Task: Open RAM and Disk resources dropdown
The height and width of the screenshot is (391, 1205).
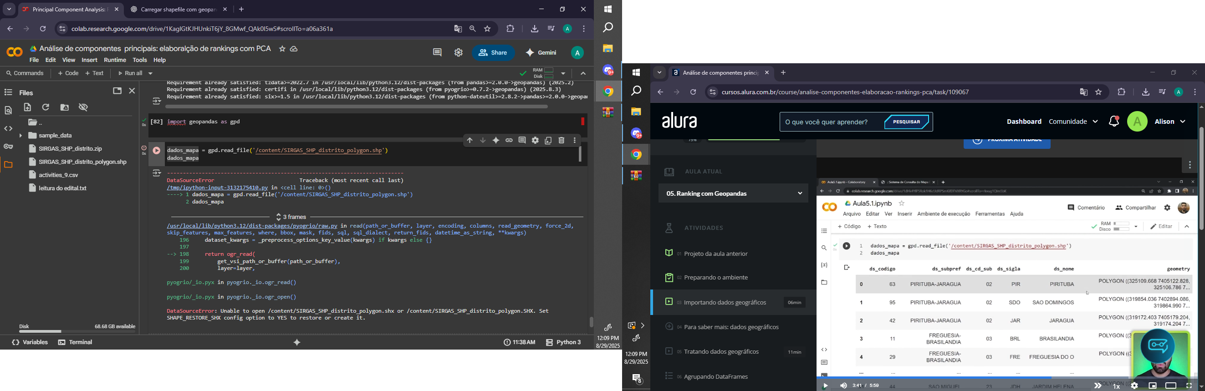Action: pos(563,73)
